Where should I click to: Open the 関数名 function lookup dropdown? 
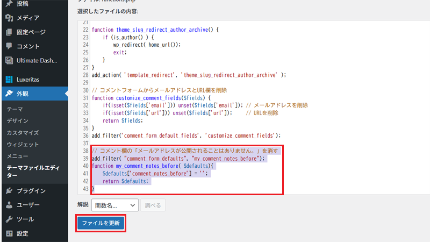pyautogui.click(x=115, y=205)
